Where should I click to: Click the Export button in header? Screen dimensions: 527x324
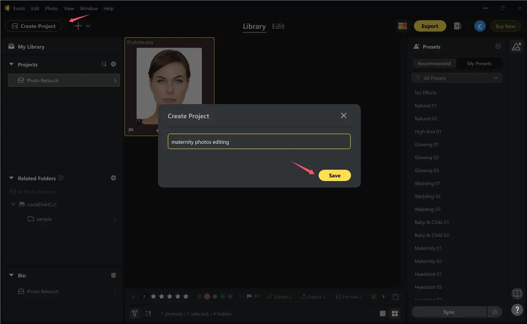tap(430, 26)
